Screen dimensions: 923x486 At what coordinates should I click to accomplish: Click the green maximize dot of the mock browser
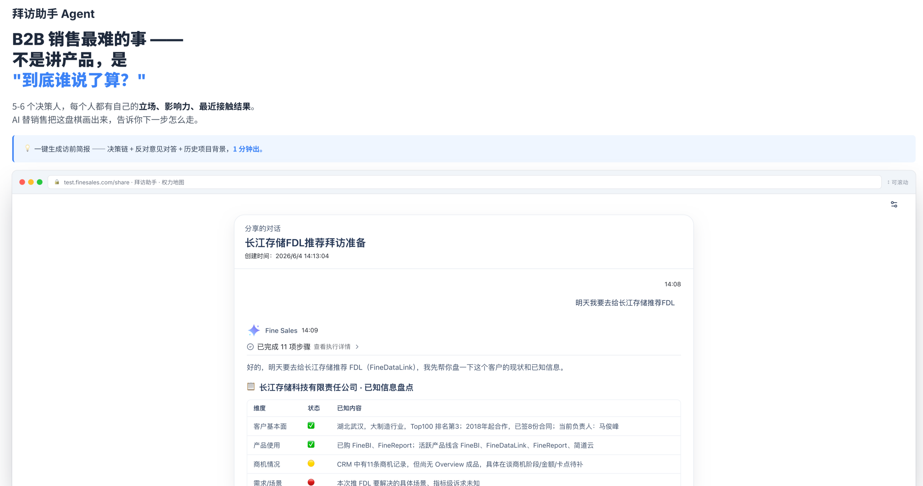40,182
